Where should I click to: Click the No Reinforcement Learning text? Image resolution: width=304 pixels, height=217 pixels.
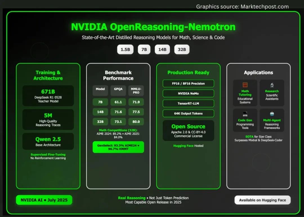[48, 158]
